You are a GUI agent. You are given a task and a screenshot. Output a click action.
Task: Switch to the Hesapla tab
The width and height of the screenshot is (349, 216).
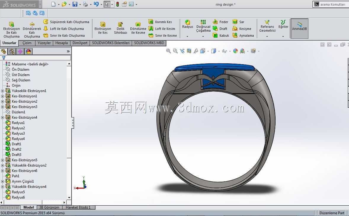pyautogui.click(x=62, y=43)
